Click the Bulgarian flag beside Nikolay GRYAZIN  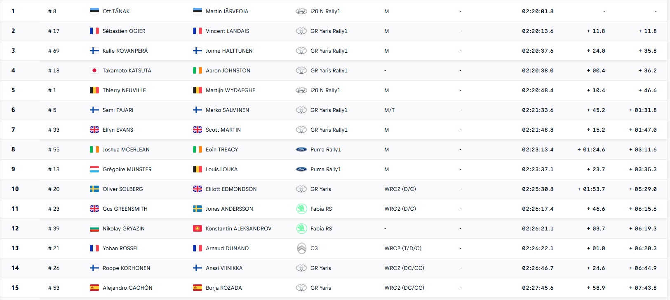click(94, 228)
